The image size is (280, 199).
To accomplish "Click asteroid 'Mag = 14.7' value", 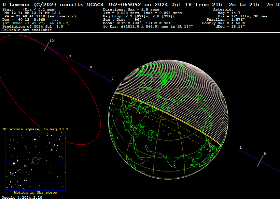I will (229, 13).
